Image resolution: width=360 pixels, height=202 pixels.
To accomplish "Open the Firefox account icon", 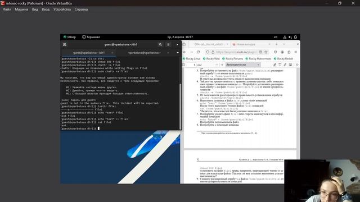I will (x=282, y=52).
